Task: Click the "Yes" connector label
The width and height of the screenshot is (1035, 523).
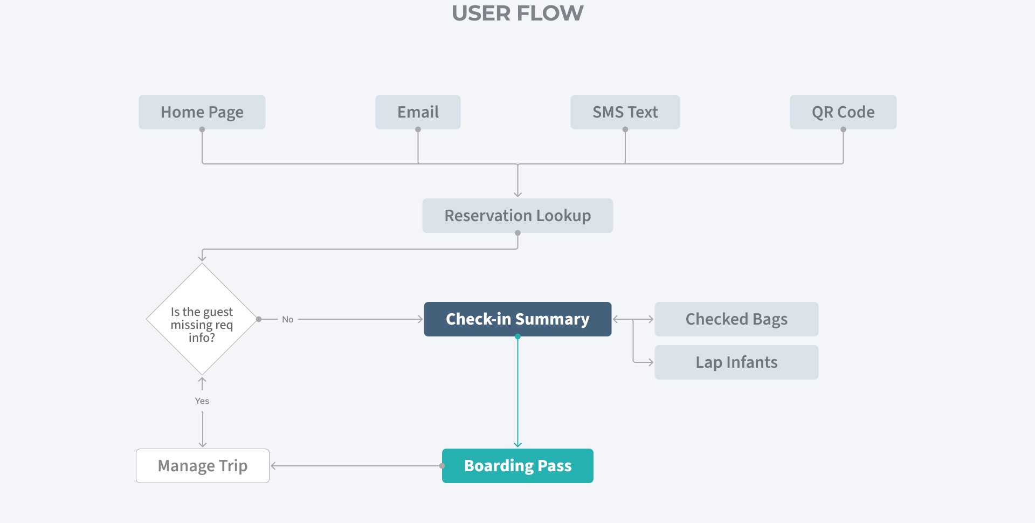Action: (x=202, y=401)
